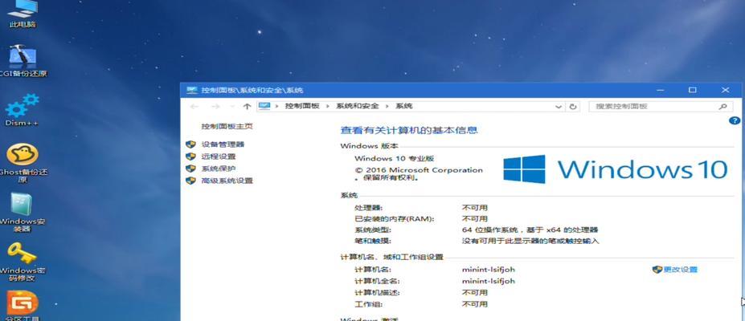This screenshot has width=745, height=321.
Task: Expand the recent locations dropdown arrow
Action: point(232,107)
